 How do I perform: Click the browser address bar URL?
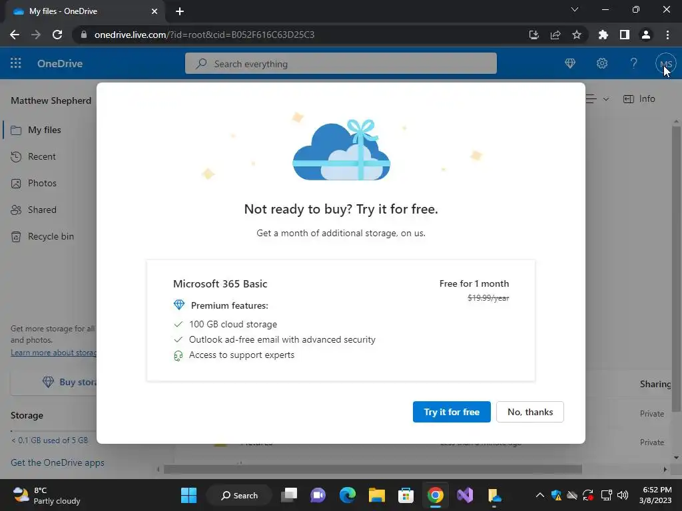coord(204,35)
